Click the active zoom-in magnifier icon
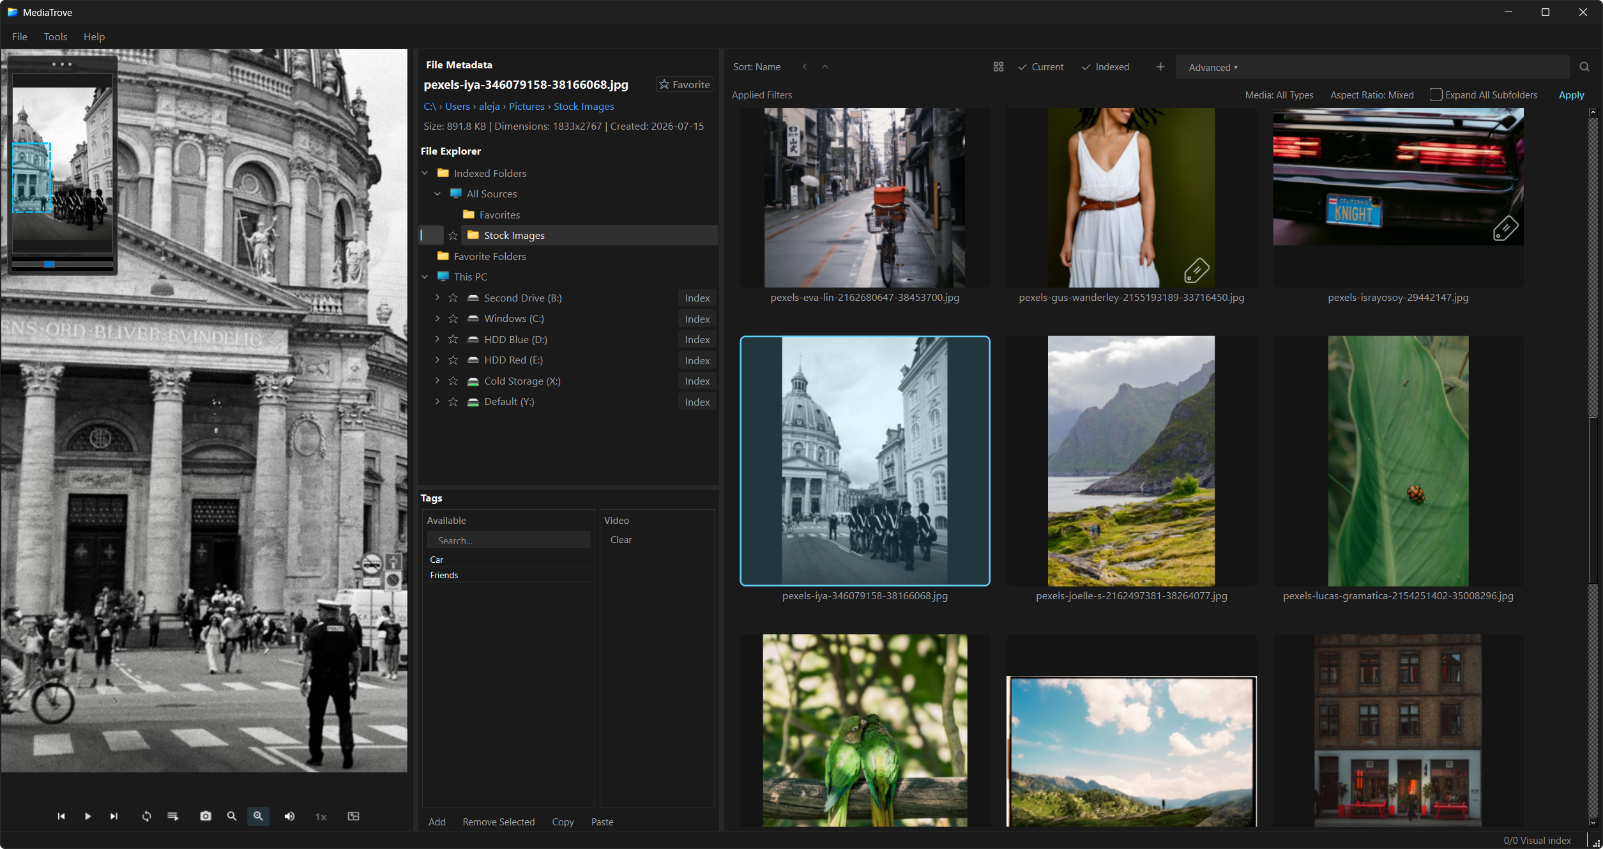 click(x=258, y=816)
